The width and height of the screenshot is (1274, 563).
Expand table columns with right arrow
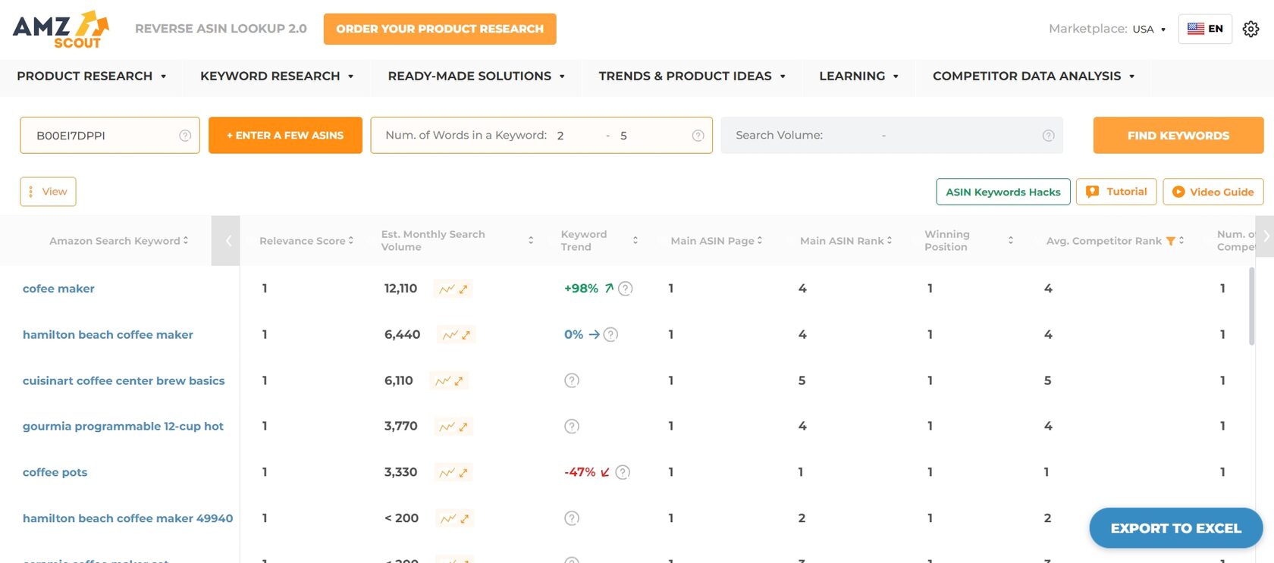pyautogui.click(x=1266, y=236)
